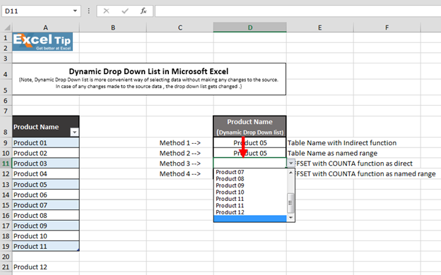The height and width of the screenshot is (275, 441).
Task: Choose Product 08 from dropdown list
Action: tap(250, 179)
